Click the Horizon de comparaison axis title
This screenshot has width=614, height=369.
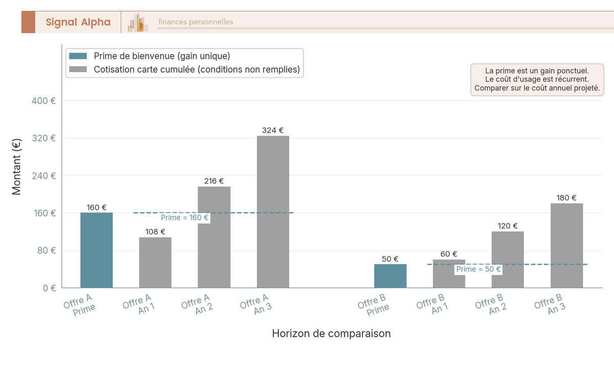[331, 334]
